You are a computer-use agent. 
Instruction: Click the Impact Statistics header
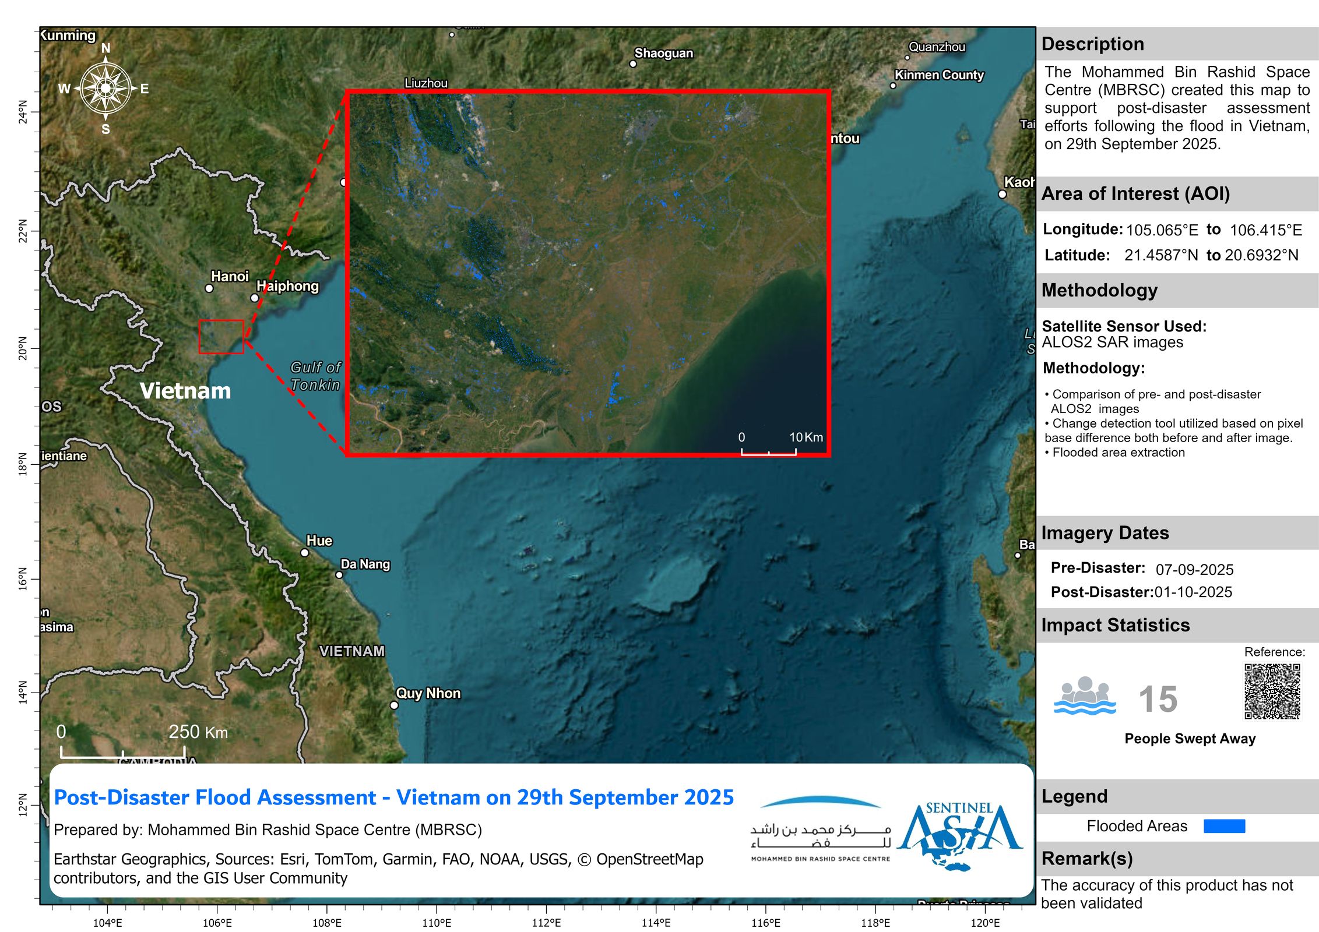point(1115,625)
